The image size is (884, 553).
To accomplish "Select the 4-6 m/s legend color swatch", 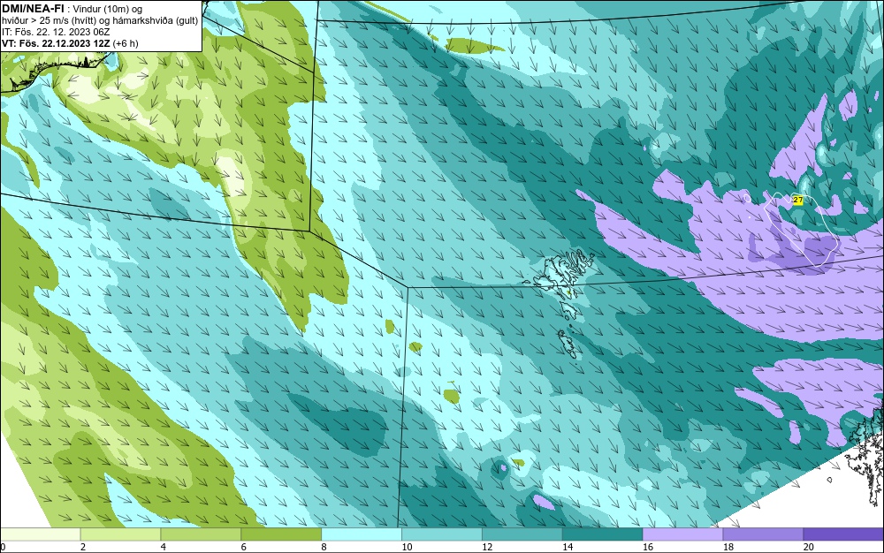I will [201, 534].
